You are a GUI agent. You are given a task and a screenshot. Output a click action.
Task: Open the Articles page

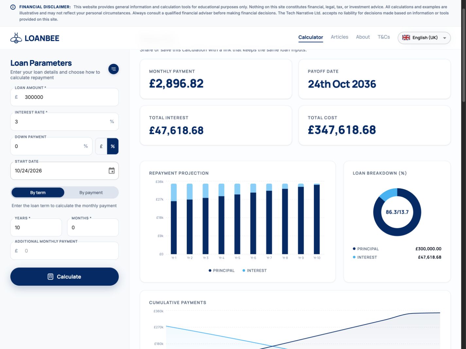[339, 37]
